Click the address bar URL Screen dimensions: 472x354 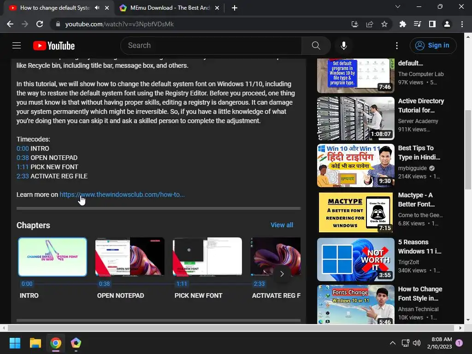click(119, 24)
